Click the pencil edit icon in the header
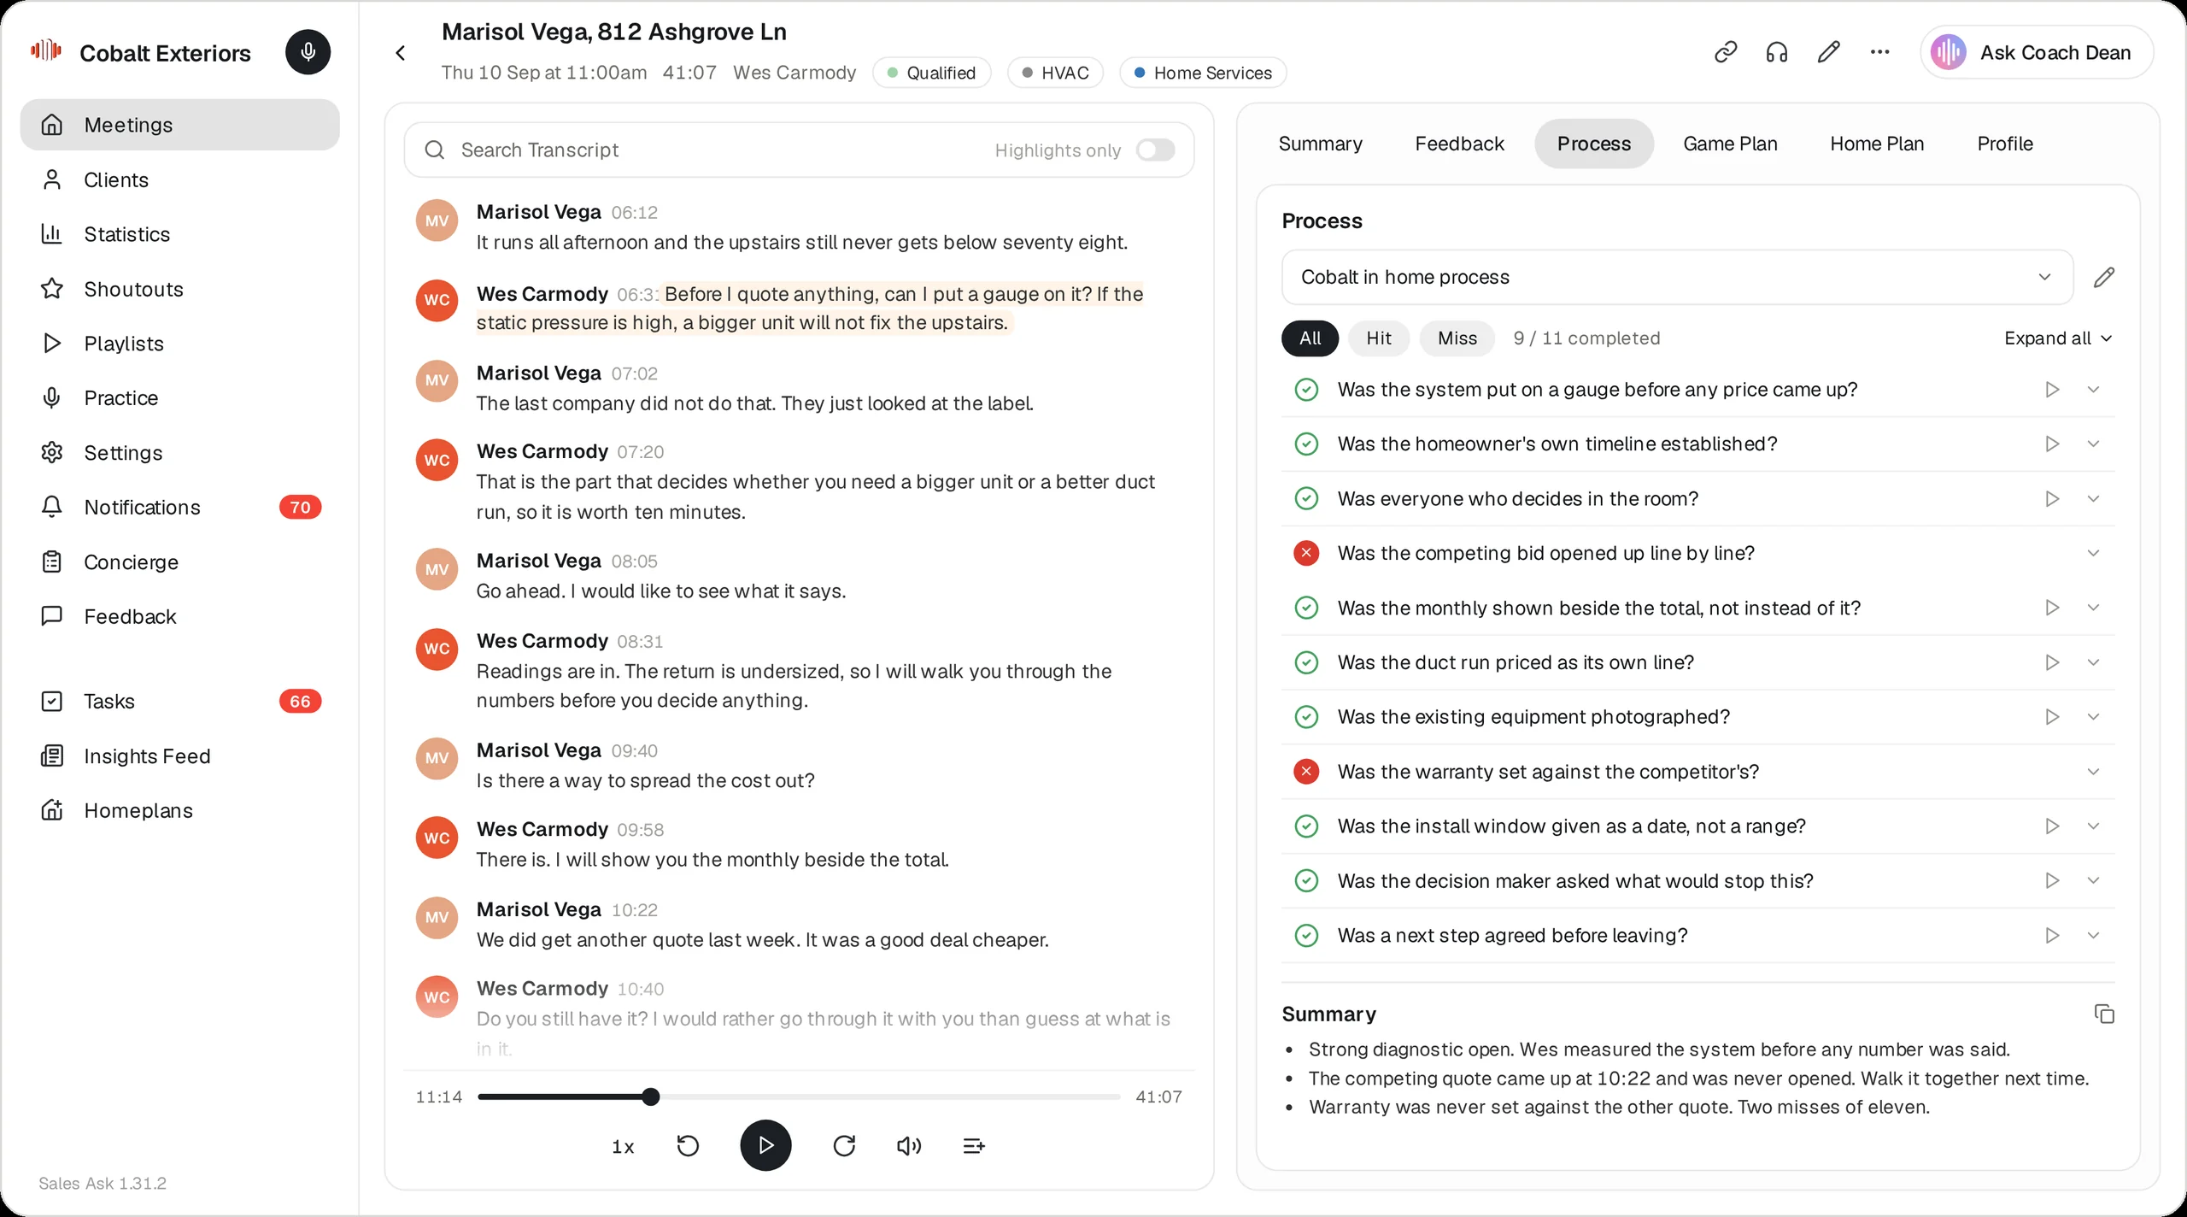Screen dimensions: 2187x1217 [1828, 52]
